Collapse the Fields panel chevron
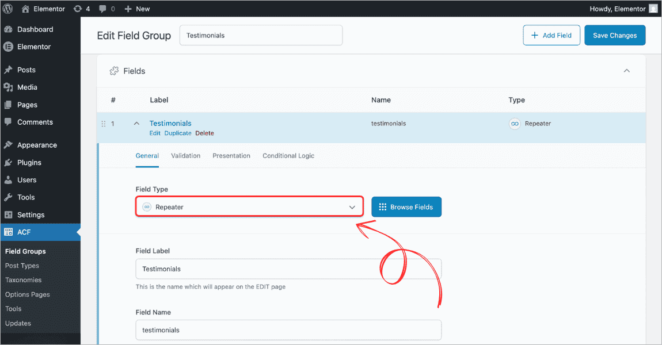Viewport: 662px width, 345px height. 626,71
